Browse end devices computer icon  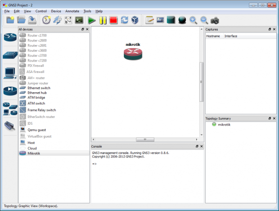pyautogui.click(x=10, y=73)
